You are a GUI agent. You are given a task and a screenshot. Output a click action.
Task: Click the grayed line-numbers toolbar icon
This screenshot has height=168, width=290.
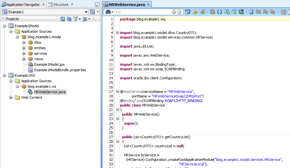click(x=212, y=12)
